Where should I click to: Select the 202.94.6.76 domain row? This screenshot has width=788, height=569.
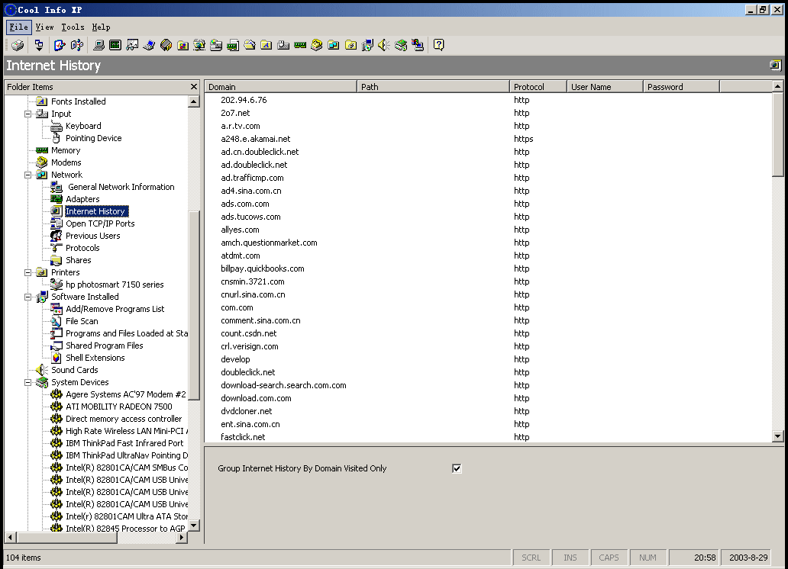[x=489, y=100]
